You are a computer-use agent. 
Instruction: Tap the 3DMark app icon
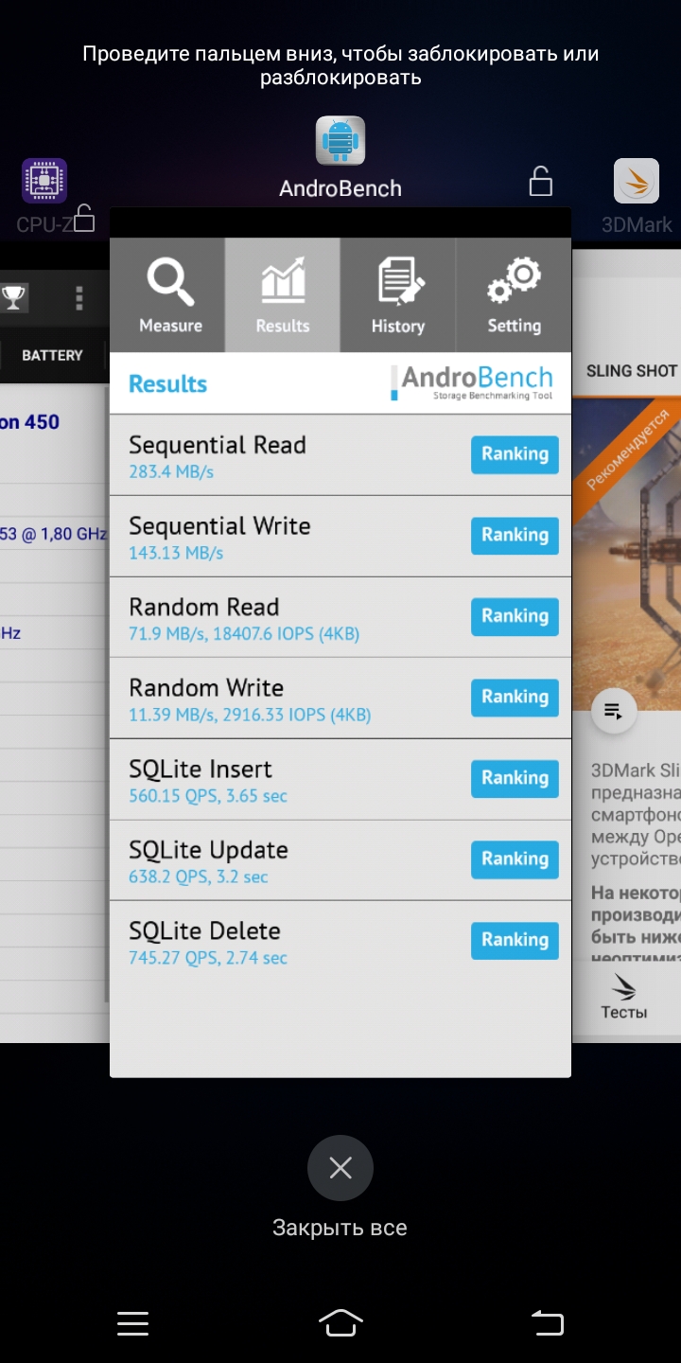[x=637, y=181]
